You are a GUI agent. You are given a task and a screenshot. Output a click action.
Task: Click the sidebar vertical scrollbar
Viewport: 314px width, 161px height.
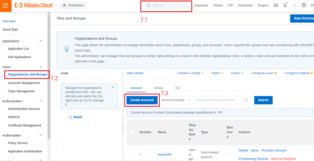(x=49, y=77)
